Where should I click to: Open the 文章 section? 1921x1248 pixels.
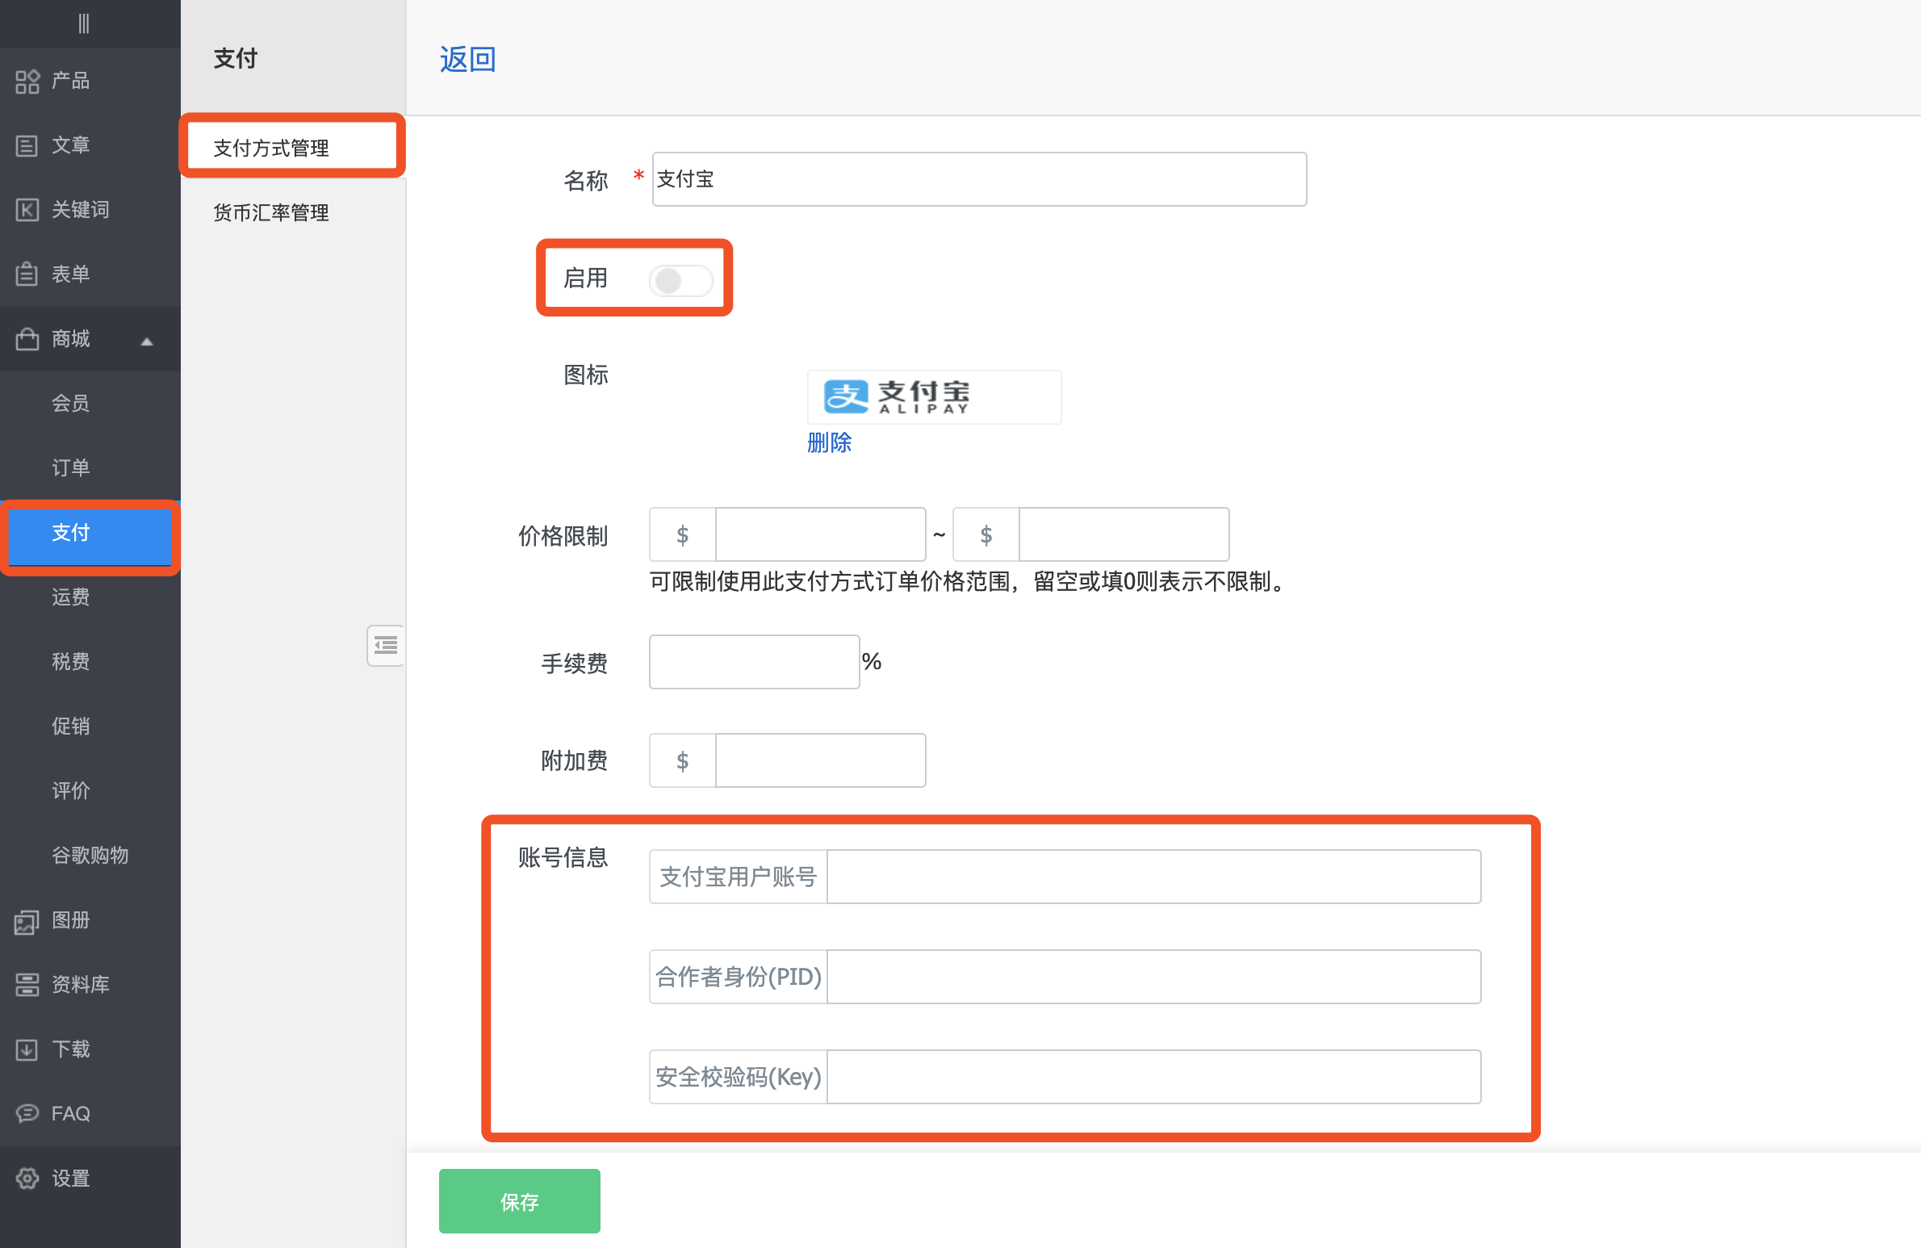(x=72, y=145)
